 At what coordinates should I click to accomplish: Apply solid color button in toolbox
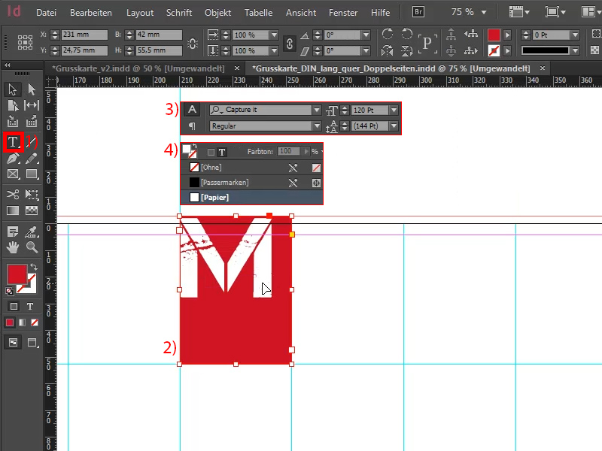pyautogui.click(x=10, y=322)
